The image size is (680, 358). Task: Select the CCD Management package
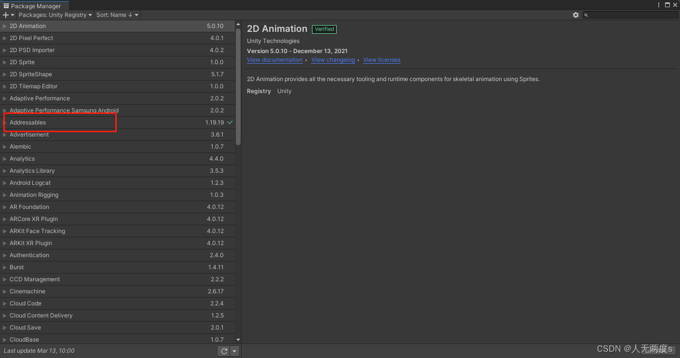tap(118, 279)
